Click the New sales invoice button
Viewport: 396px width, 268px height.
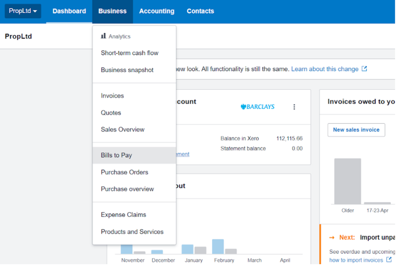click(356, 130)
